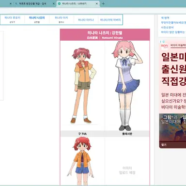186x186 pixels.
Task: Open a new browser tab with plus
Action: pyautogui.click(x=103, y=3)
